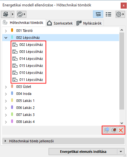This screenshot has height=157, width=127.
Task: Select the 008 Lakás 4 row
Action: tap(61, 122)
